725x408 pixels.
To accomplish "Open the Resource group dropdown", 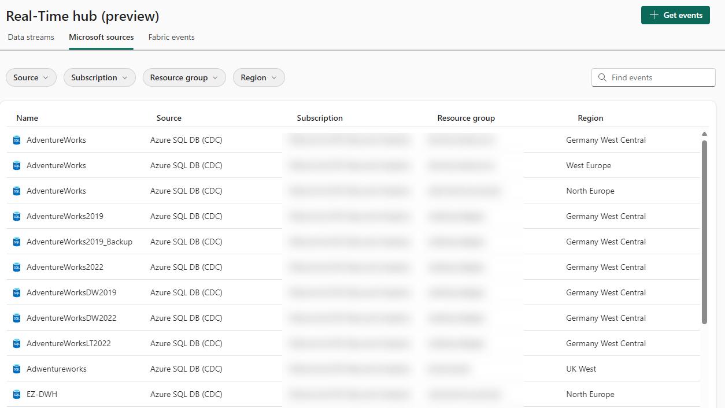I will click(x=184, y=77).
